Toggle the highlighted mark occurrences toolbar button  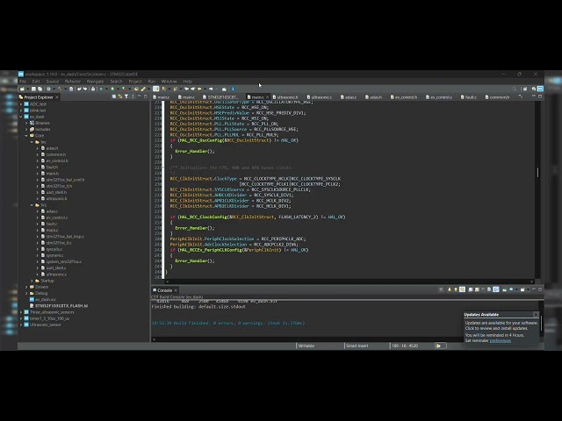coord(156,89)
